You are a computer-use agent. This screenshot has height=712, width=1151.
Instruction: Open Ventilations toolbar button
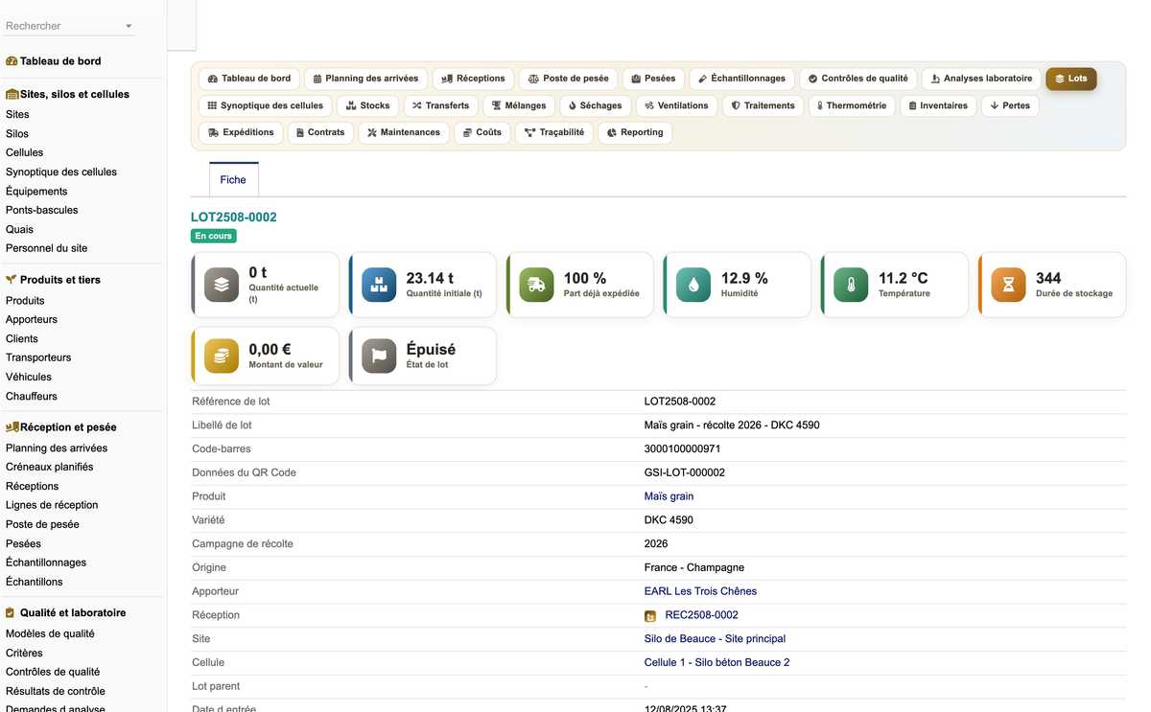coord(677,105)
